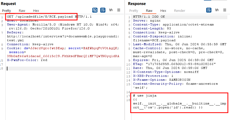
Task: Open the Request pane hamburger menu
Action: click(x=119, y=10)
